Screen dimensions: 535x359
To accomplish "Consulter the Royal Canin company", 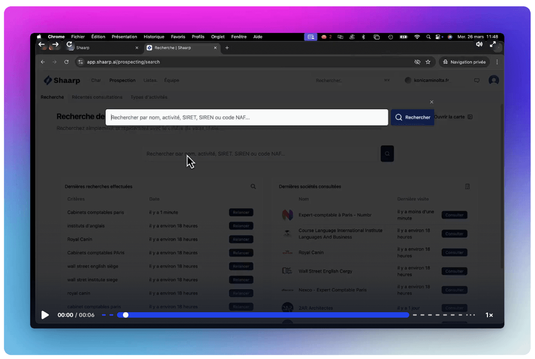I will tap(454, 253).
